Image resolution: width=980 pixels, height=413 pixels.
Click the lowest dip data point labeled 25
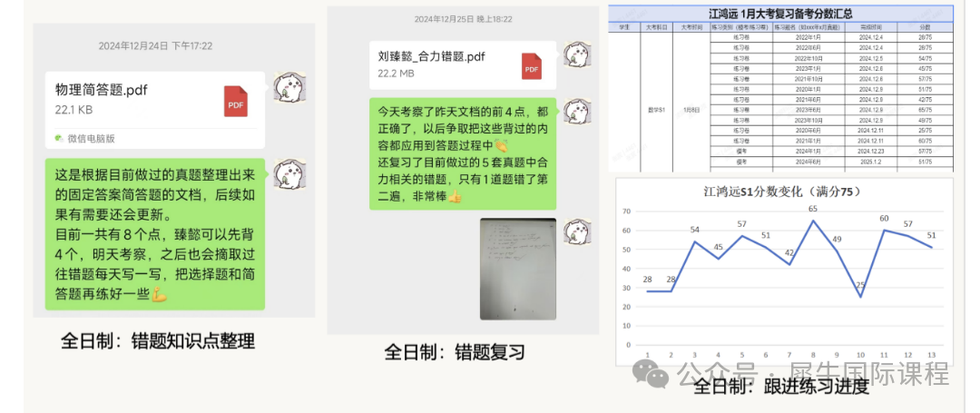(860, 297)
